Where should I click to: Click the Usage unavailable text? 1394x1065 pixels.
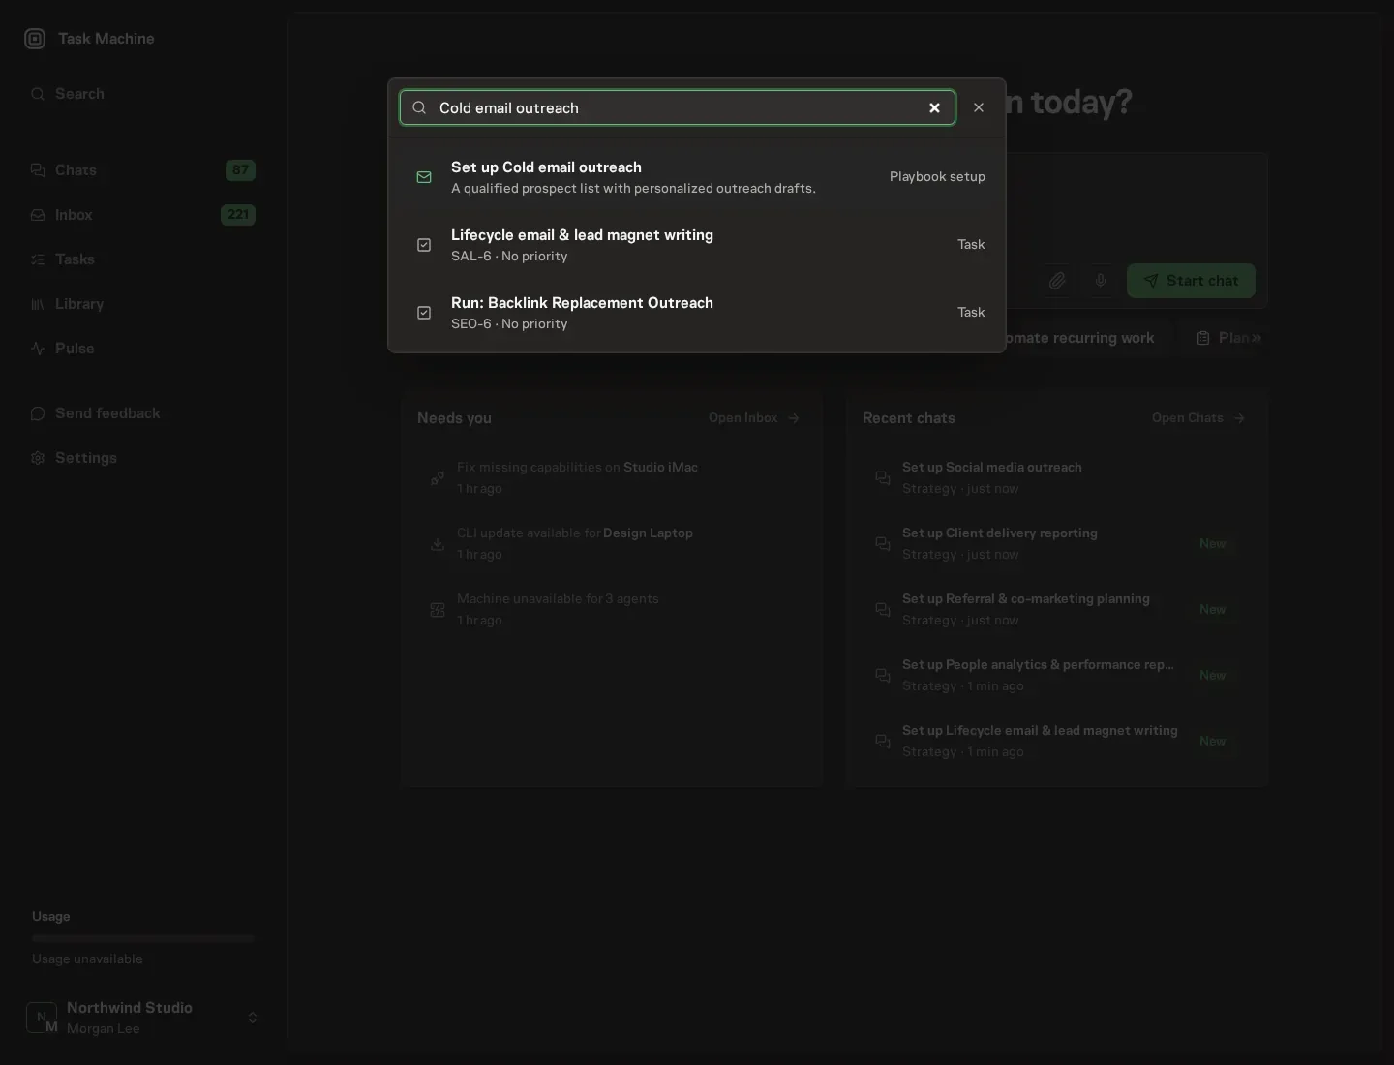tap(87, 958)
